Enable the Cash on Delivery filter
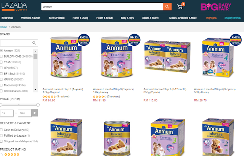Screen dimensions: 244x156 click(x=1, y=130)
